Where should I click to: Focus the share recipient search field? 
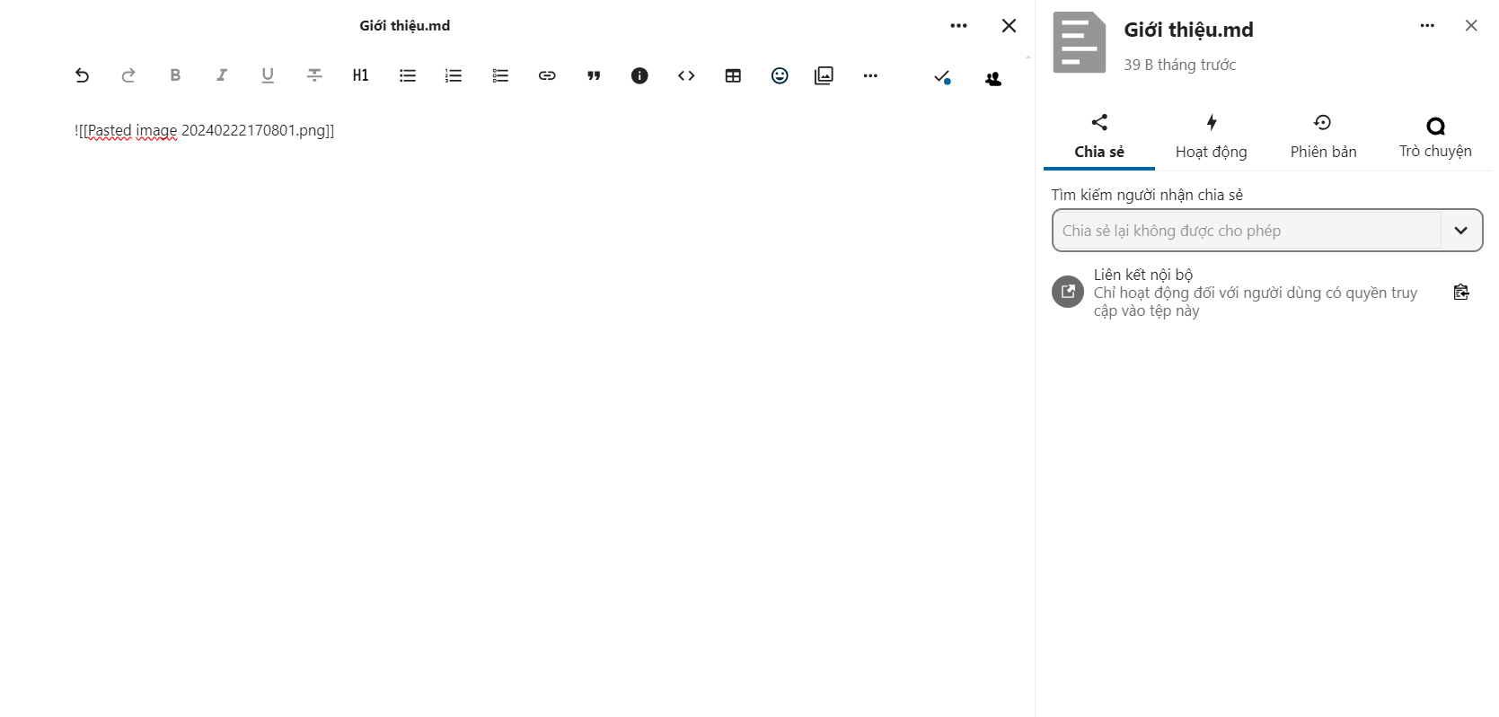click(x=1247, y=231)
